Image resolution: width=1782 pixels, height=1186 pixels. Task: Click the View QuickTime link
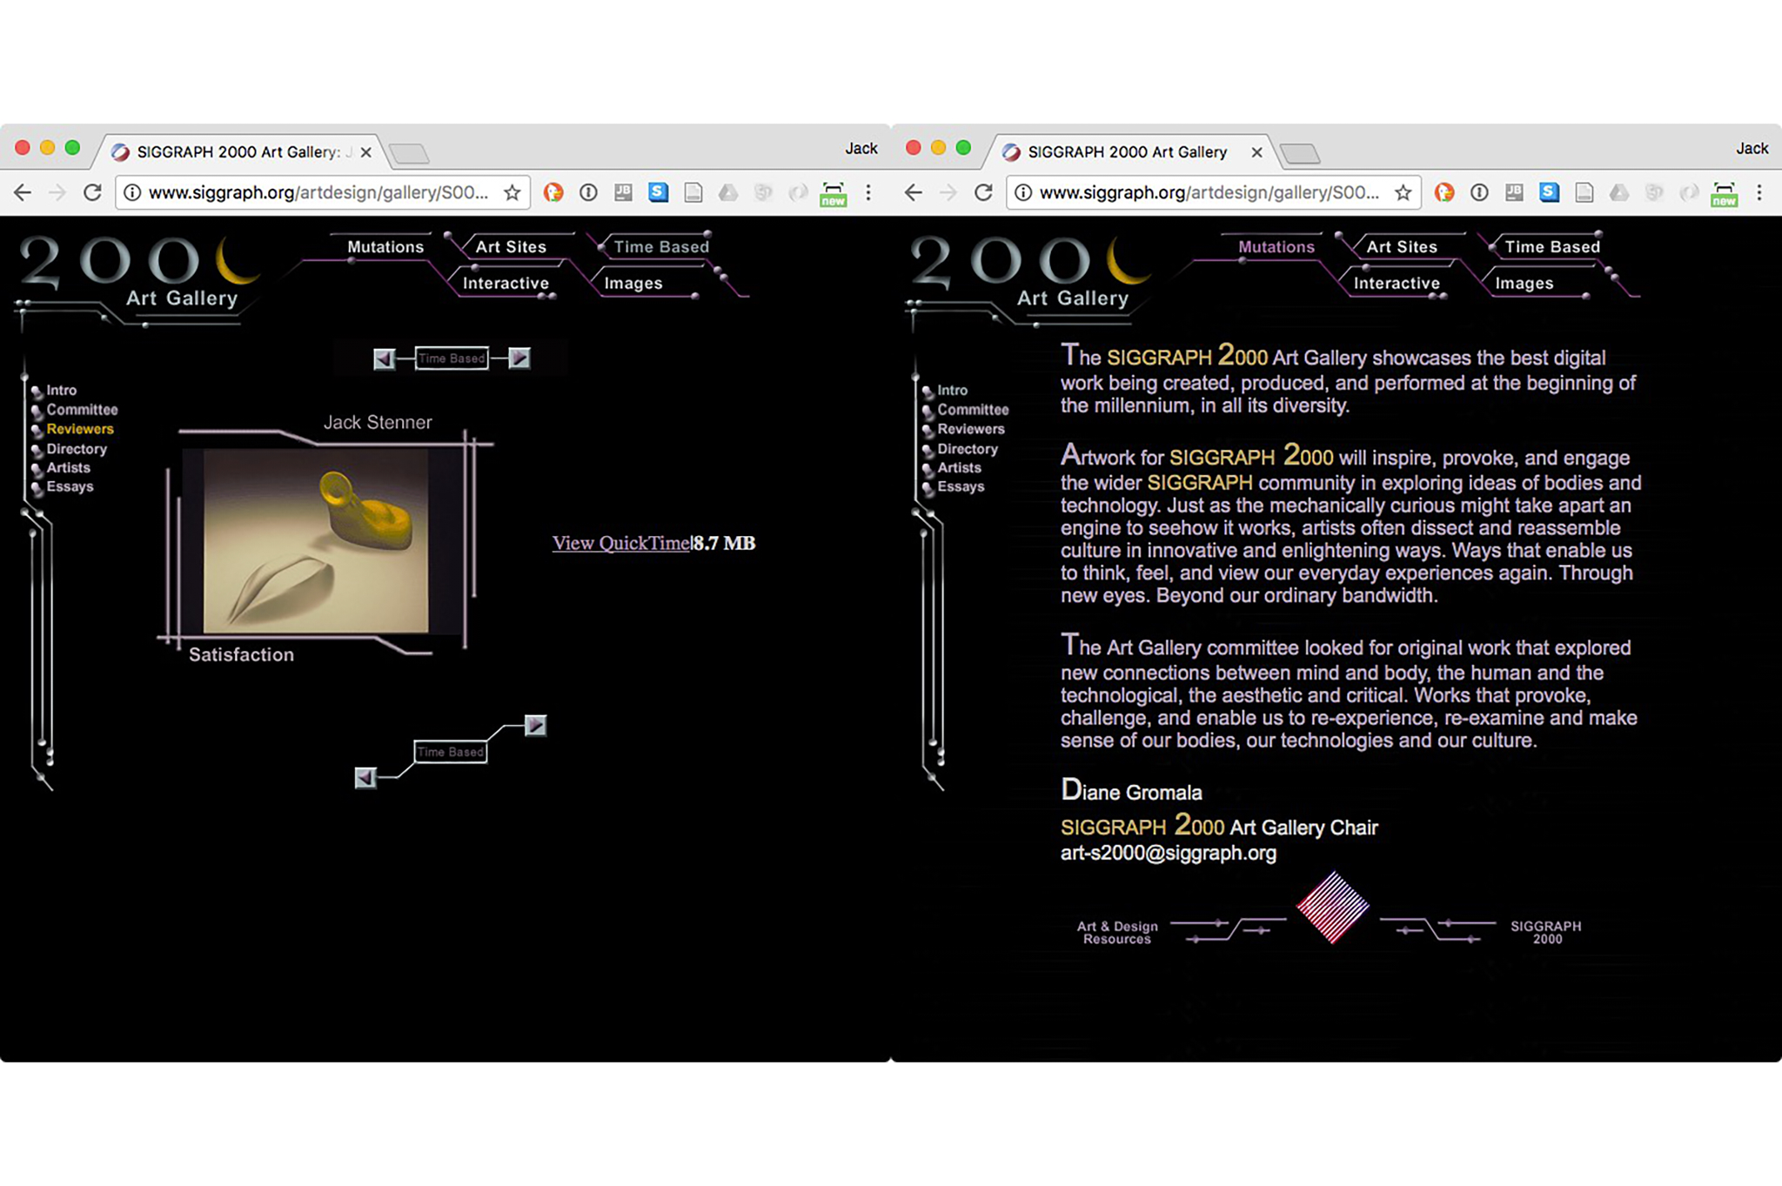621,543
